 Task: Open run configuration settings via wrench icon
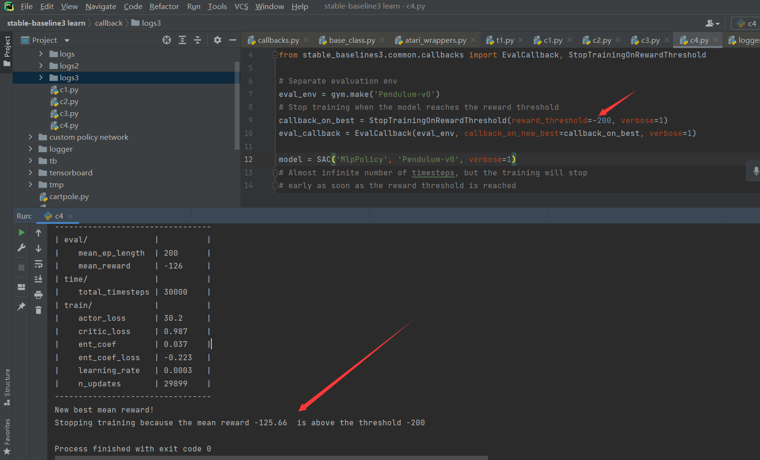coord(21,248)
